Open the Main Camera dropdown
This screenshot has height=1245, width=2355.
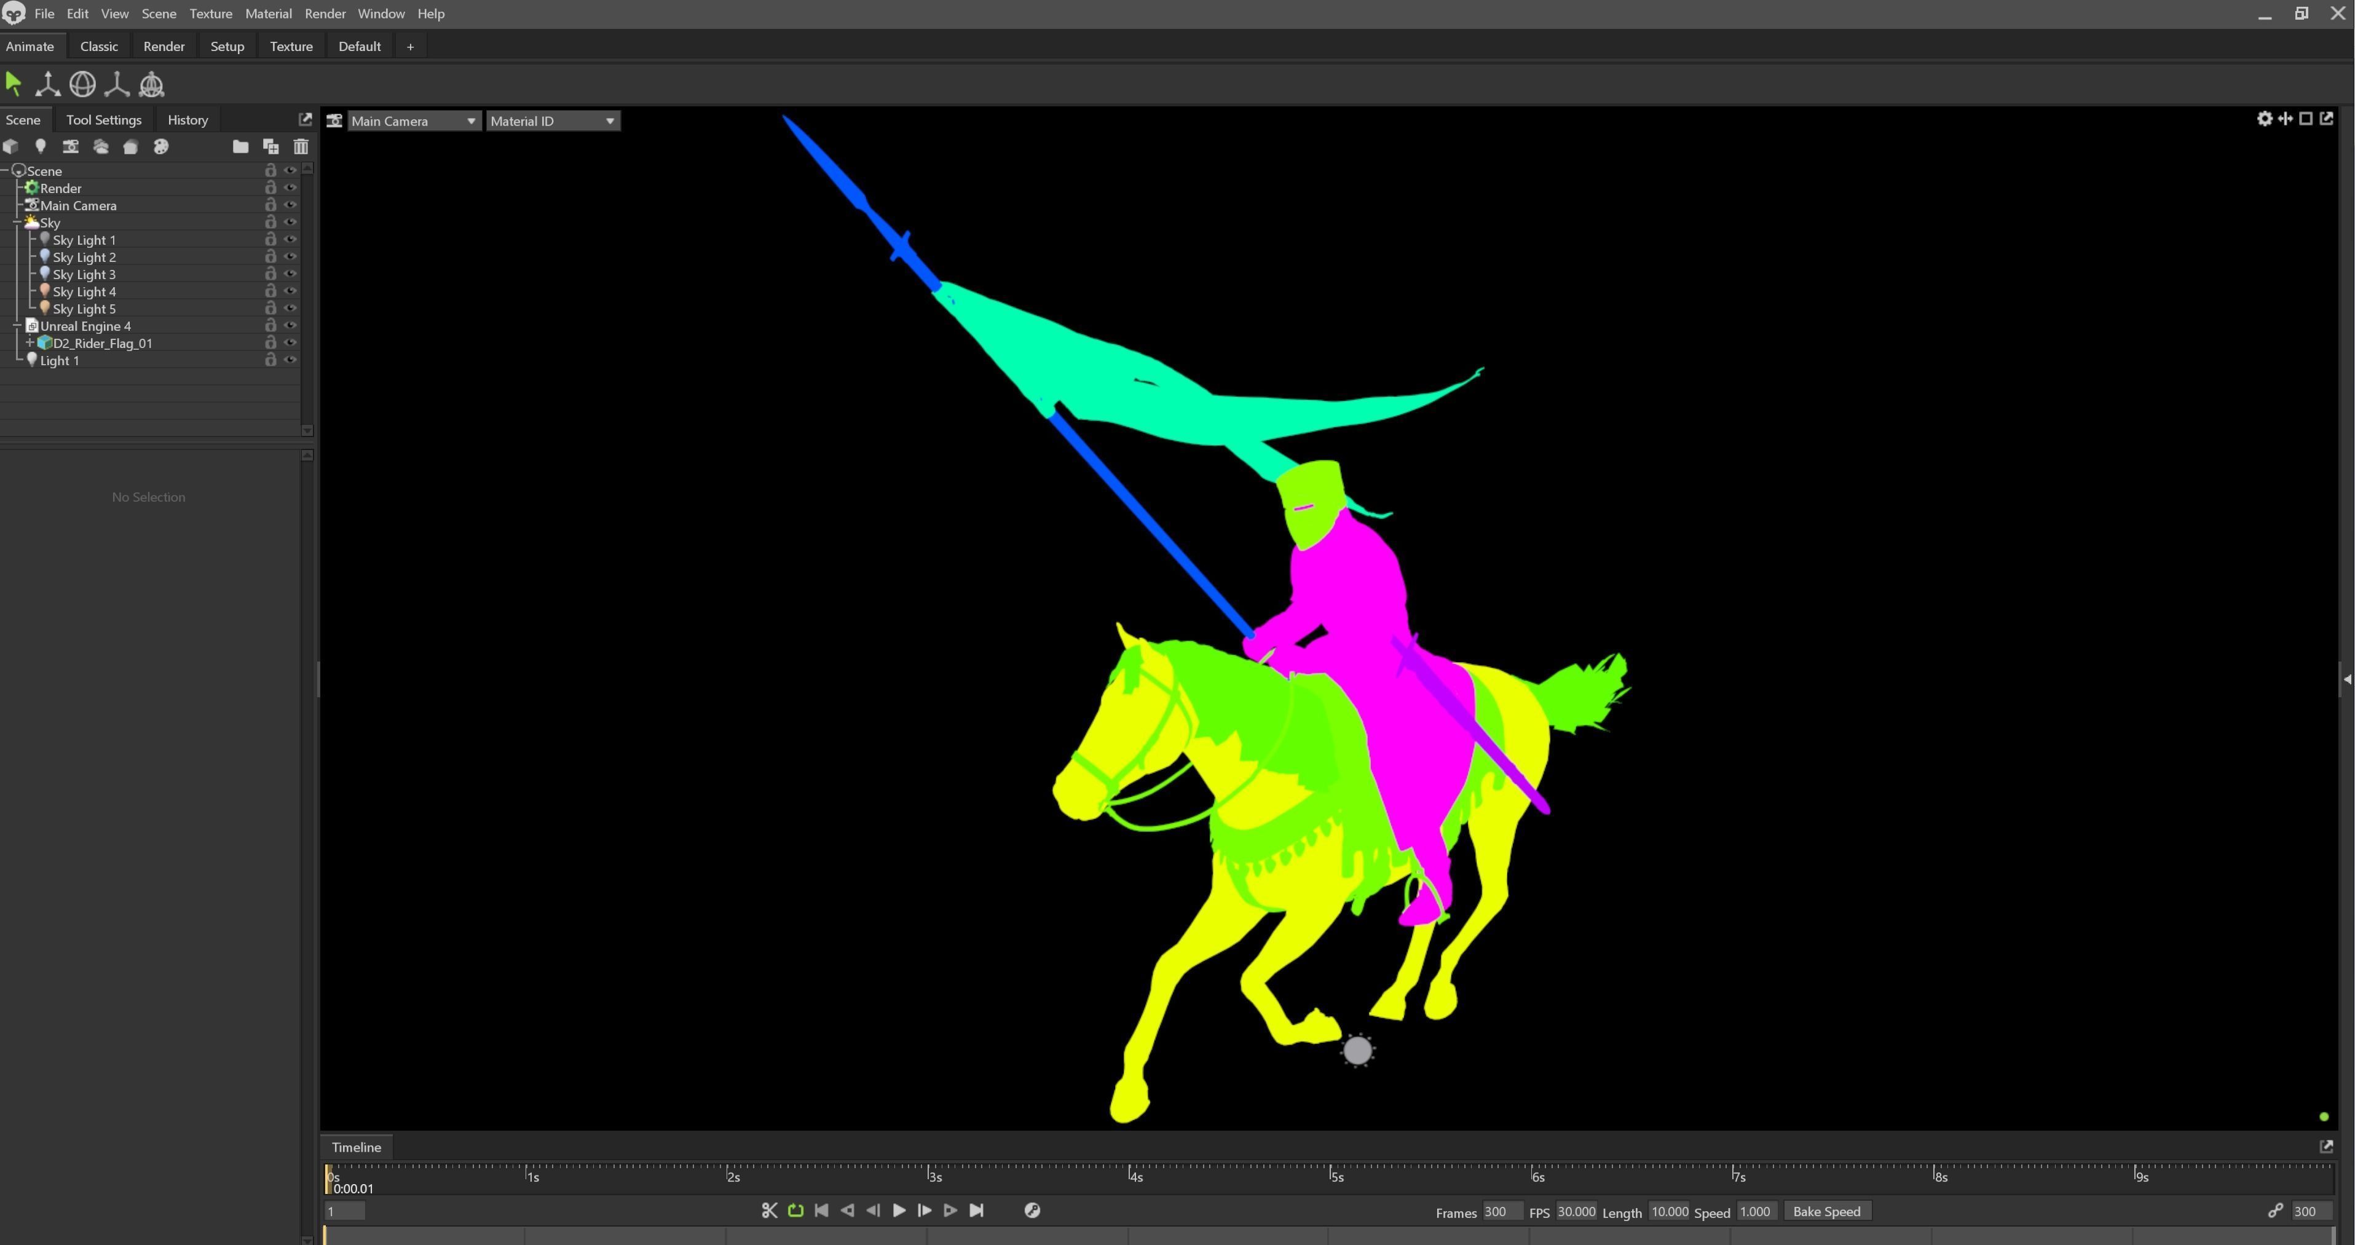pos(413,121)
